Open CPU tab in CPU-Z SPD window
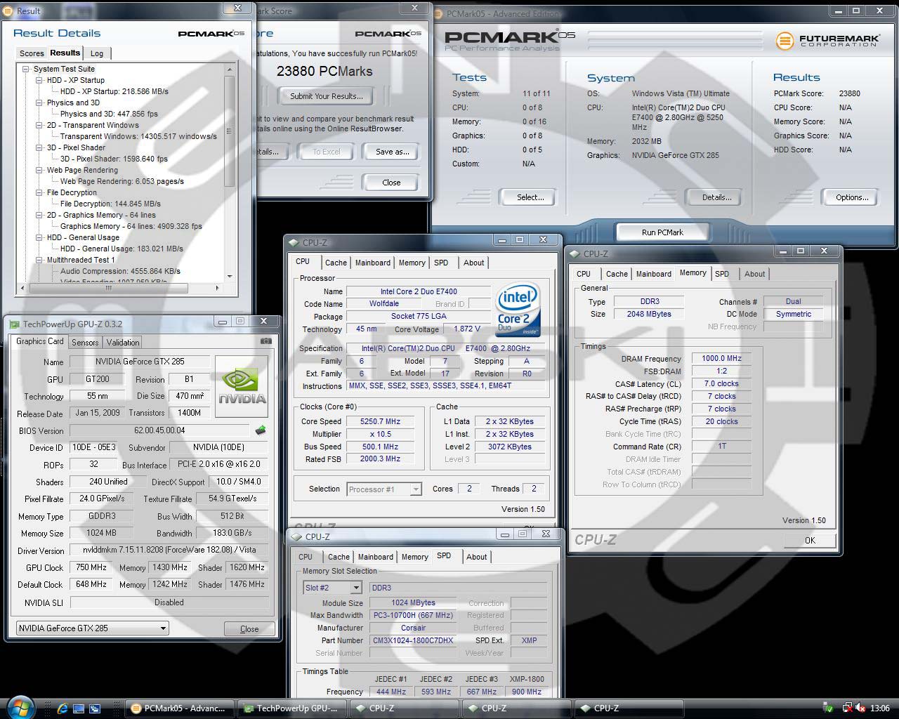Screen dimensions: 899x719 306,557
